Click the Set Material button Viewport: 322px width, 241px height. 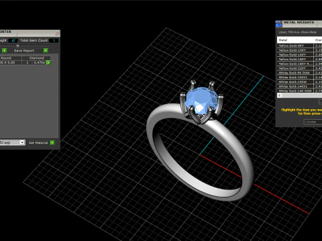pos(38,143)
